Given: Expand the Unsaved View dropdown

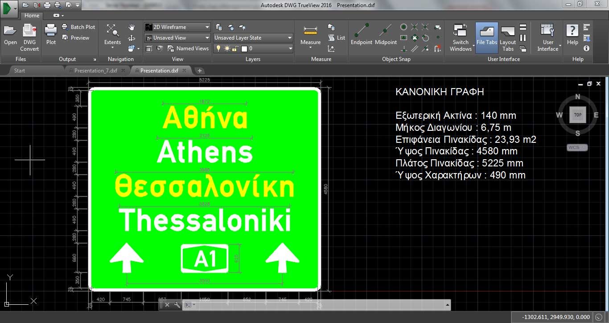Looking at the screenshot, I should click(207, 38).
